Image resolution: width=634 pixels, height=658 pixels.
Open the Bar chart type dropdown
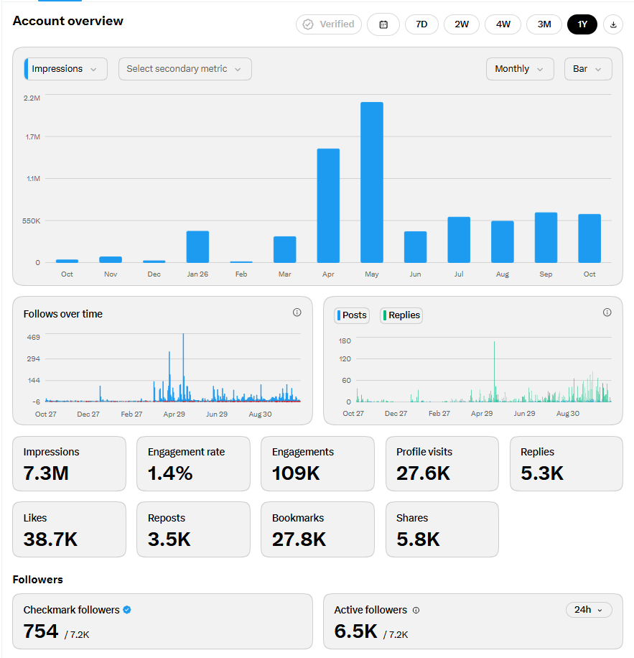(588, 69)
